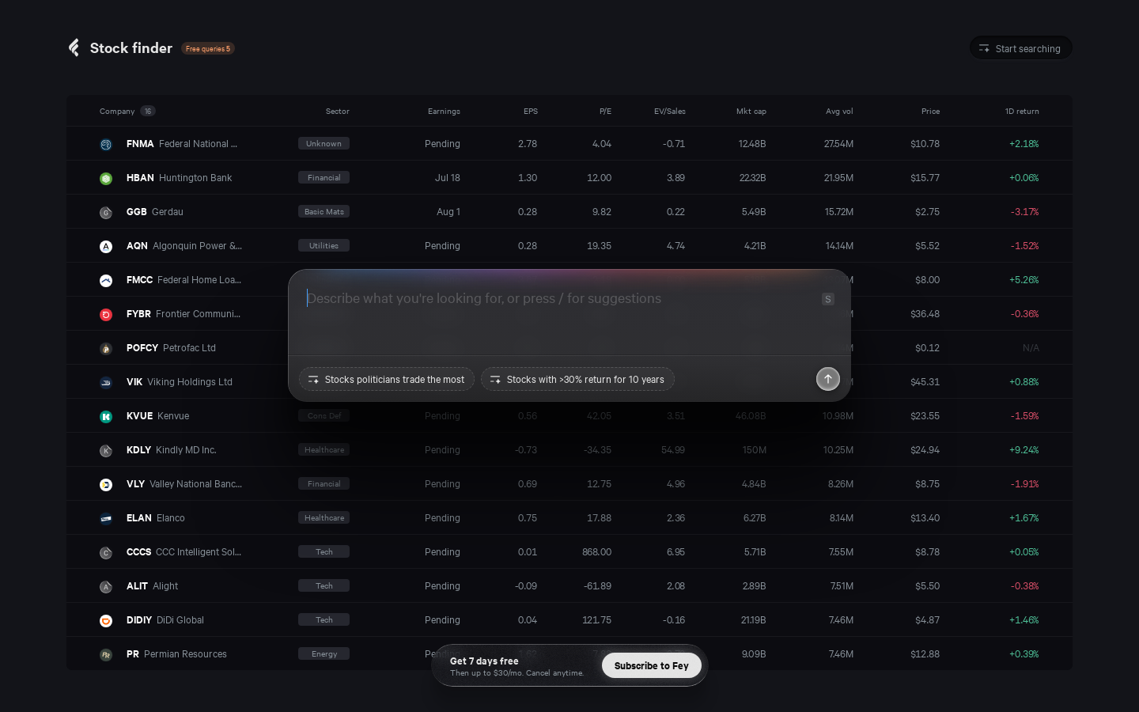Select the 'Aug 1' earnings date for GGB
Viewport: 1139px width, 712px height.
pos(448,212)
